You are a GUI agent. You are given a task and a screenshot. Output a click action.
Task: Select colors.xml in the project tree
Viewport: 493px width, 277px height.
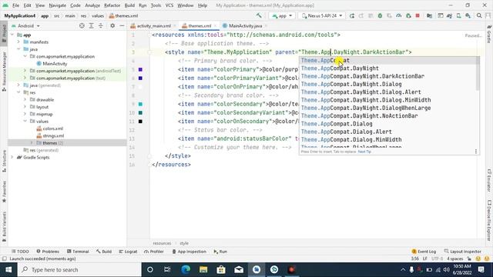coord(49,128)
